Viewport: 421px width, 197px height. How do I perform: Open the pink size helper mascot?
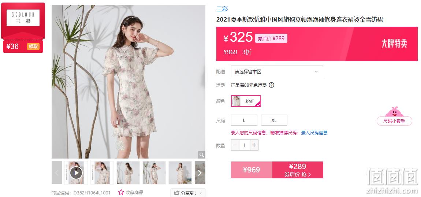[x=394, y=116]
